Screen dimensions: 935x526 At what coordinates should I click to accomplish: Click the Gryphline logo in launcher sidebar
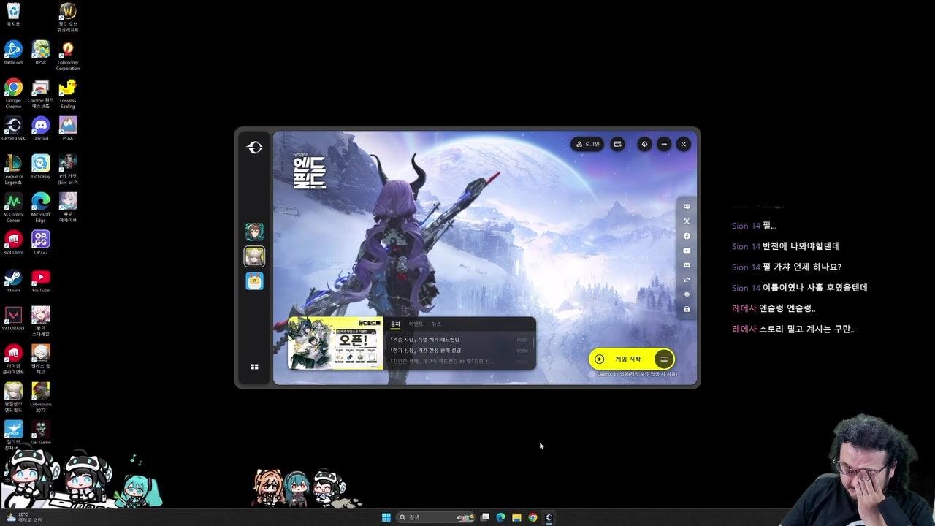pyautogui.click(x=254, y=148)
